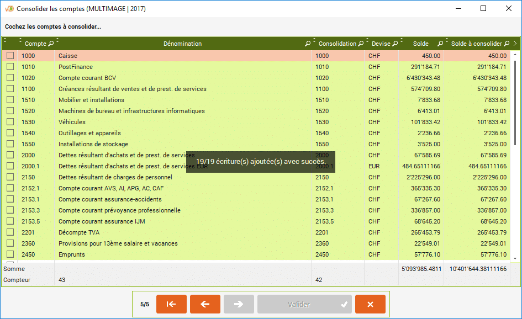Go back one step with the left arrow
Viewport: 522px width, 319px height.
pos(205,304)
